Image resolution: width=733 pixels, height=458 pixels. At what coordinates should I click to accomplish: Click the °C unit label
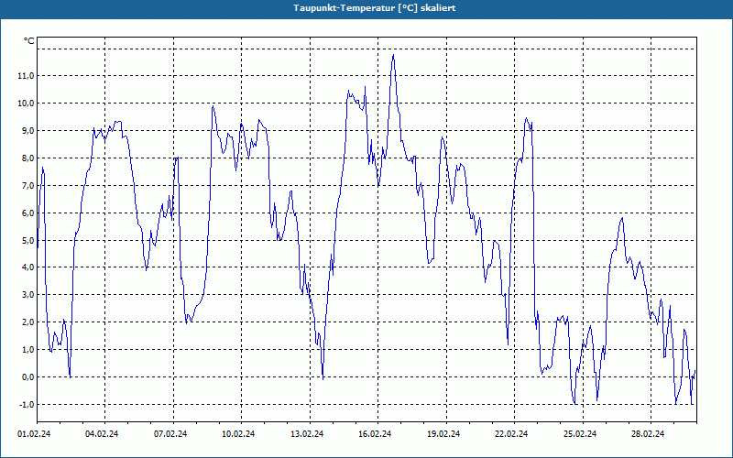coord(29,41)
